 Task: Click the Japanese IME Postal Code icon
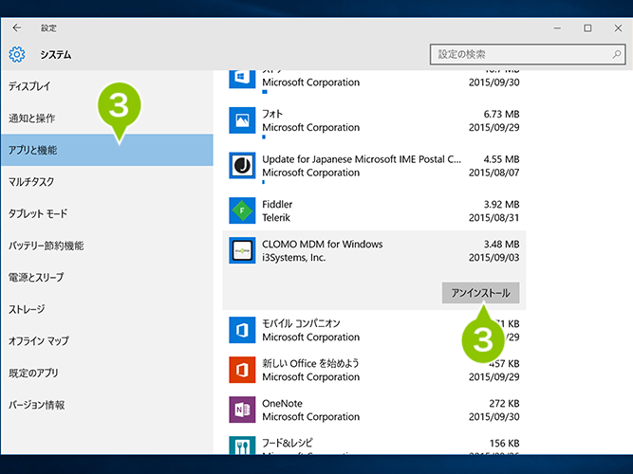(x=242, y=165)
